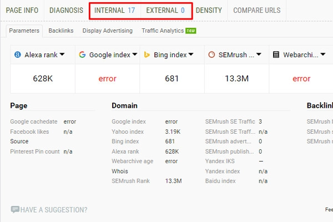Open the COMPARE URLS tab
This screenshot has width=333, height=222.
click(256, 10)
